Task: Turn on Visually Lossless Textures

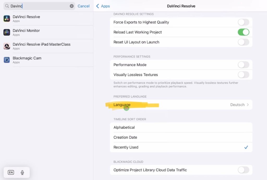Action: [243, 75]
